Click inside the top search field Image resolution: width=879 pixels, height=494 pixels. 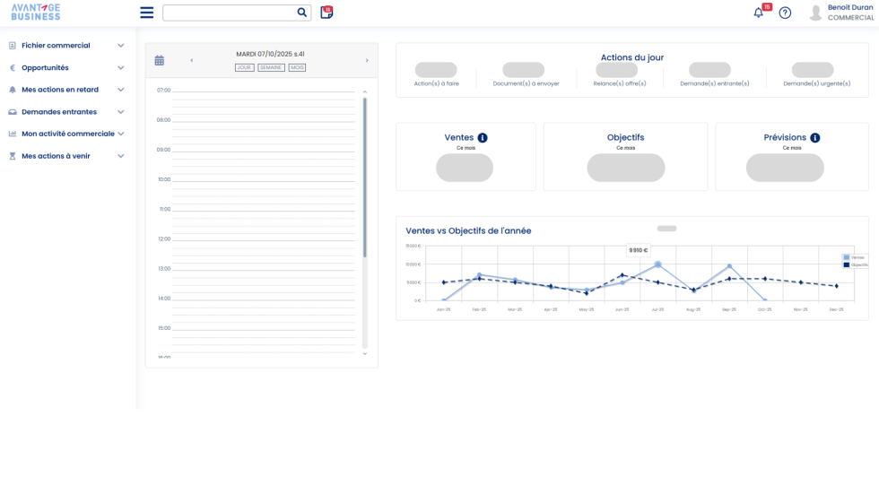229,13
